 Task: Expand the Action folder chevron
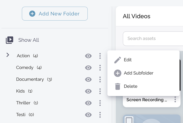[8, 55]
